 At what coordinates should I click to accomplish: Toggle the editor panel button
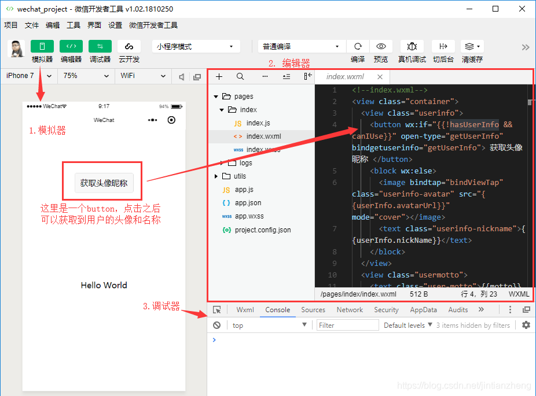click(x=71, y=46)
